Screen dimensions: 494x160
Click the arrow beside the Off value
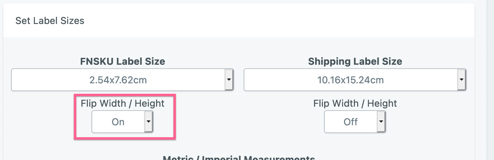coord(381,122)
